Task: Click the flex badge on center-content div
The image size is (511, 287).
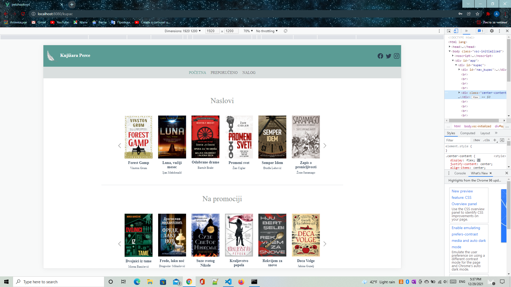Action: [x=475, y=97]
